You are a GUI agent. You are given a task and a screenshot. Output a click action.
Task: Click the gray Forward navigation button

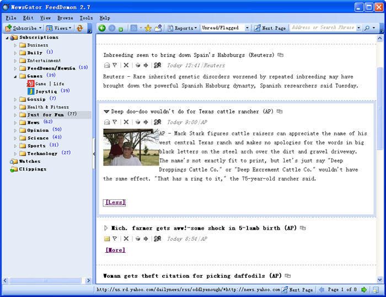pos(112,28)
